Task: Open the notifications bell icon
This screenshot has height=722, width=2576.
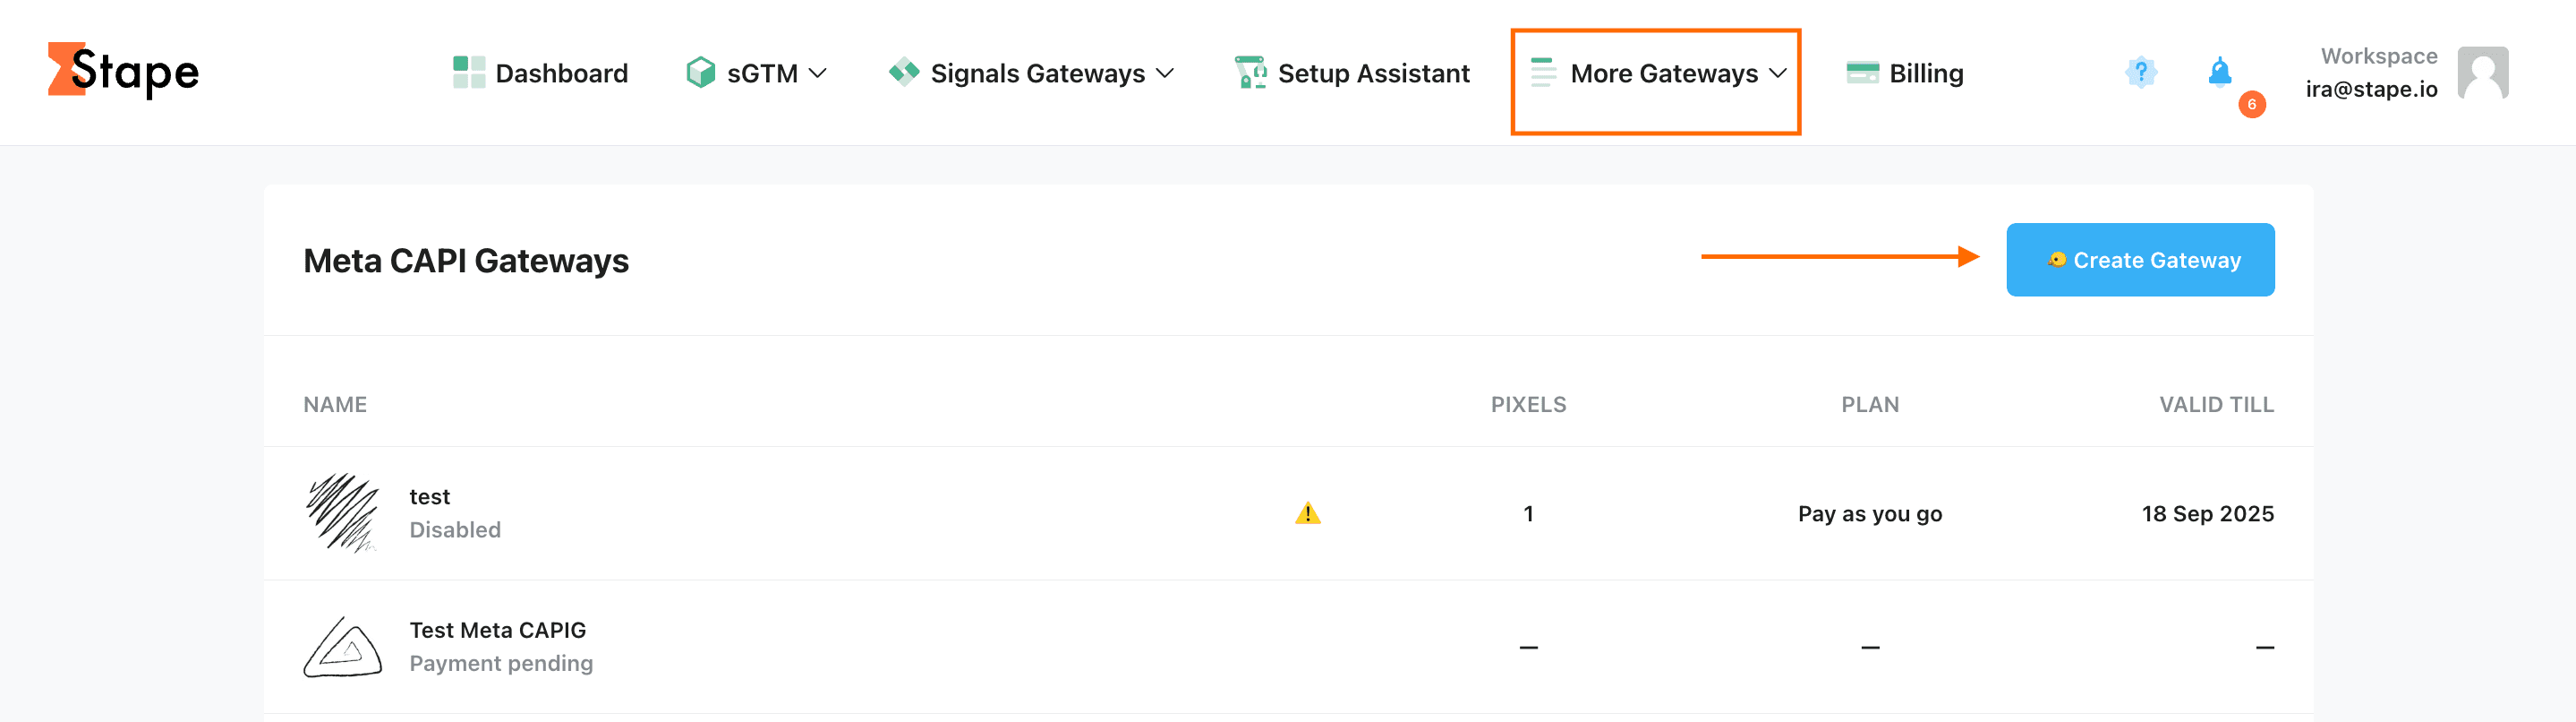Action: (2219, 72)
